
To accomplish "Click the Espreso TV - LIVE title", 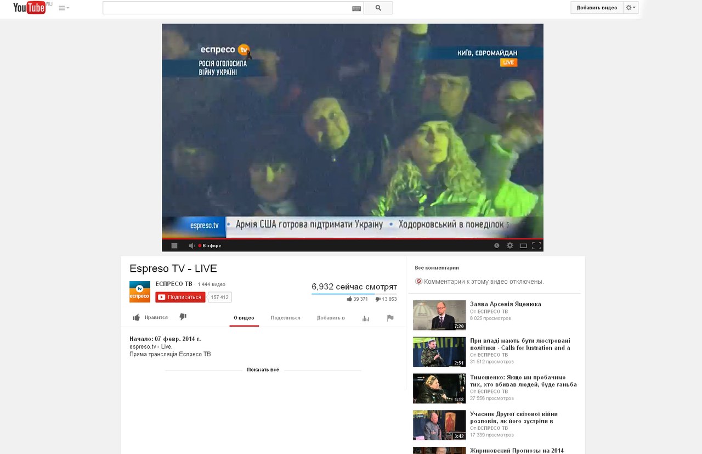I will point(173,268).
